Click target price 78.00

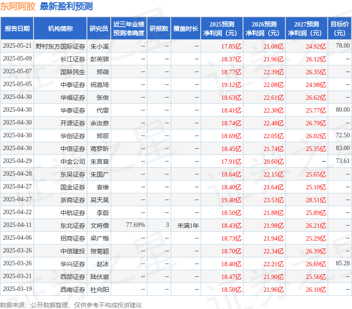[x=343, y=46]
